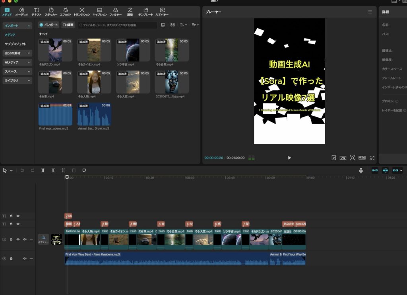This screenshot has height=295, width=407.
Task: Hide the main video track
Action: pos(18,239)
